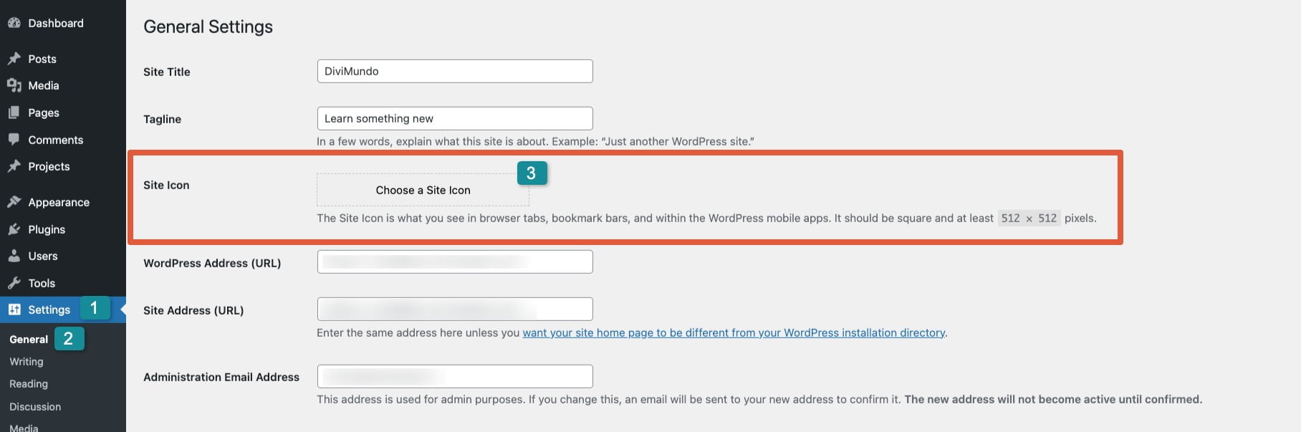Click the Site Title input field
The width and height of the screenshot is (1301, 432).
point(455,71)
